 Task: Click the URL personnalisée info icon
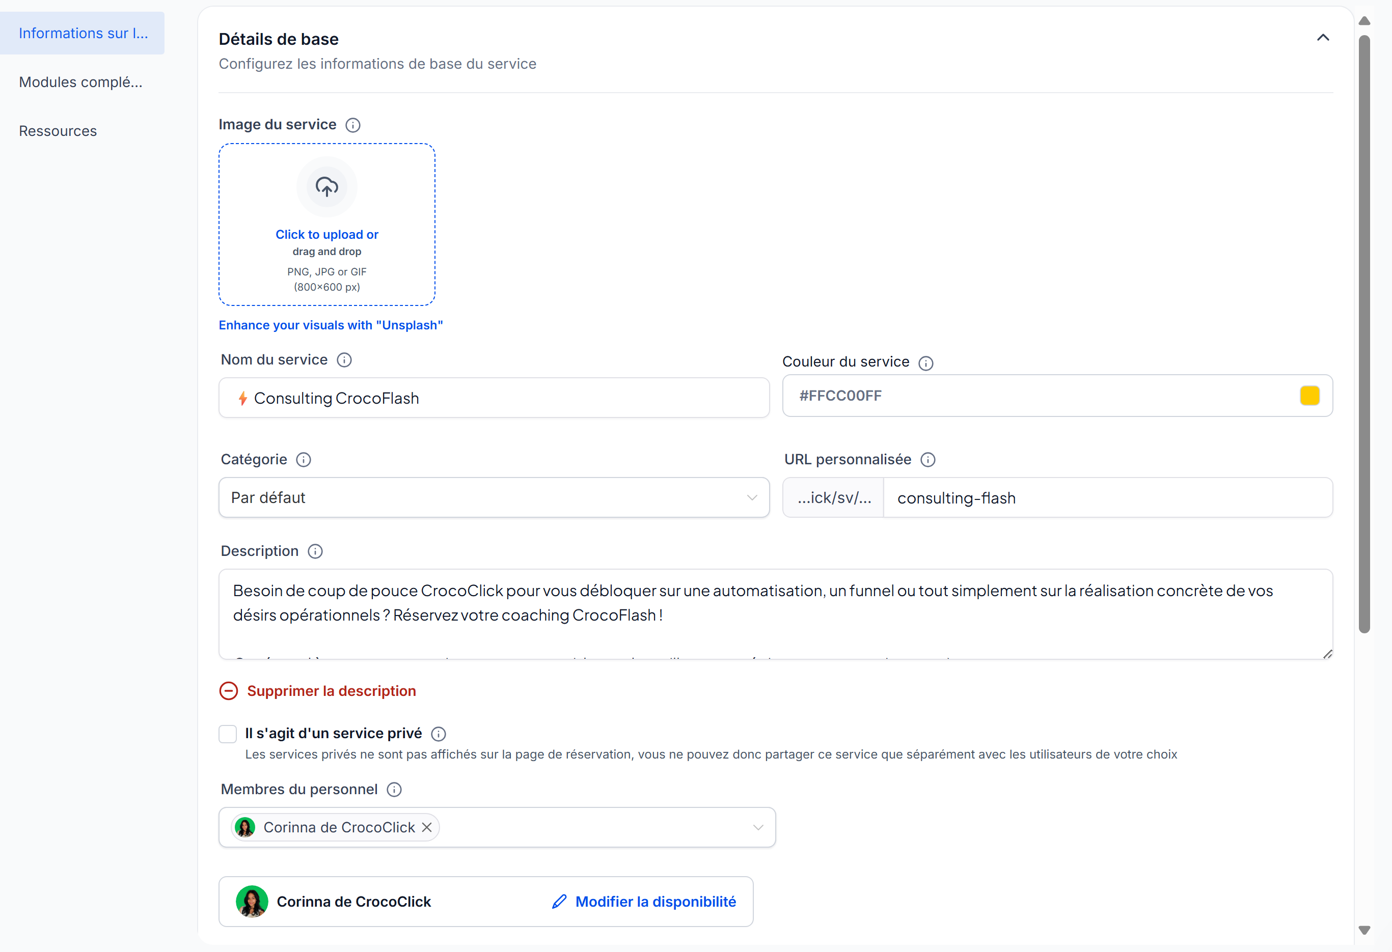pyautogui.click(x=928, y=460)
